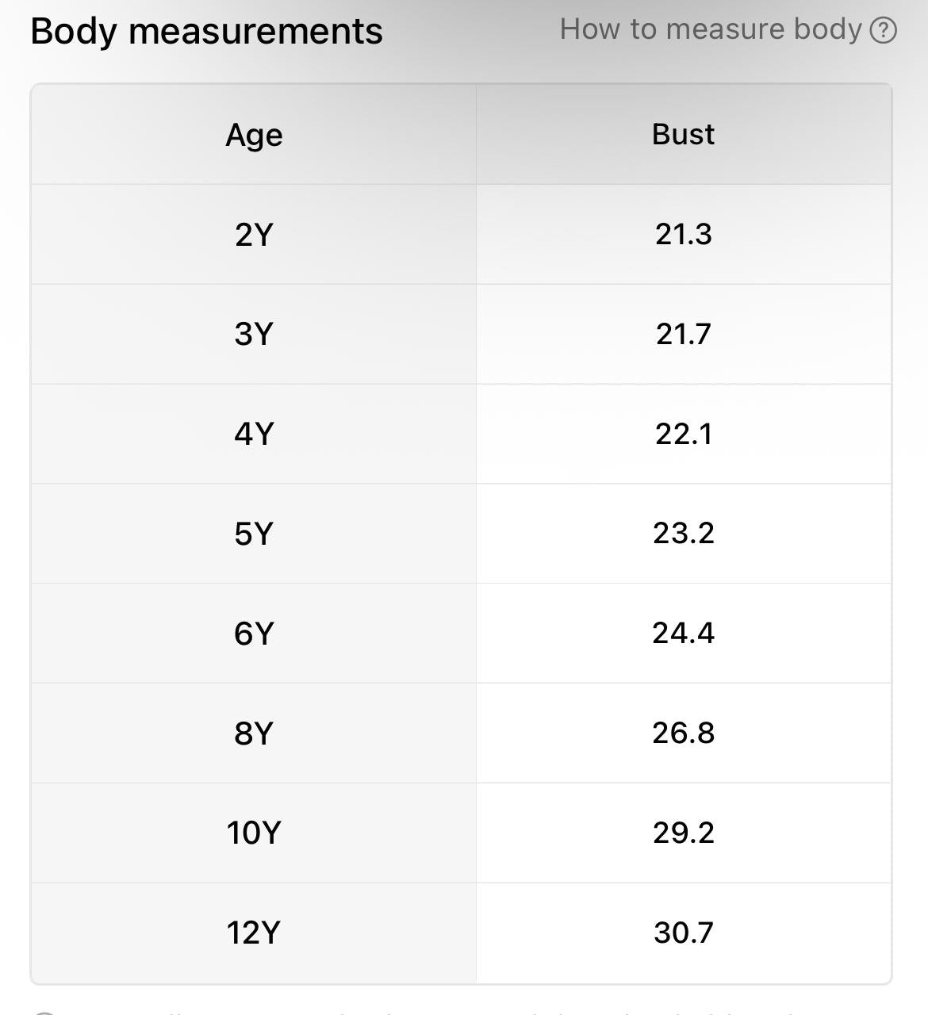Click the 6Y age cell
The image size is (928, 1015).
[x=254, y=634]
